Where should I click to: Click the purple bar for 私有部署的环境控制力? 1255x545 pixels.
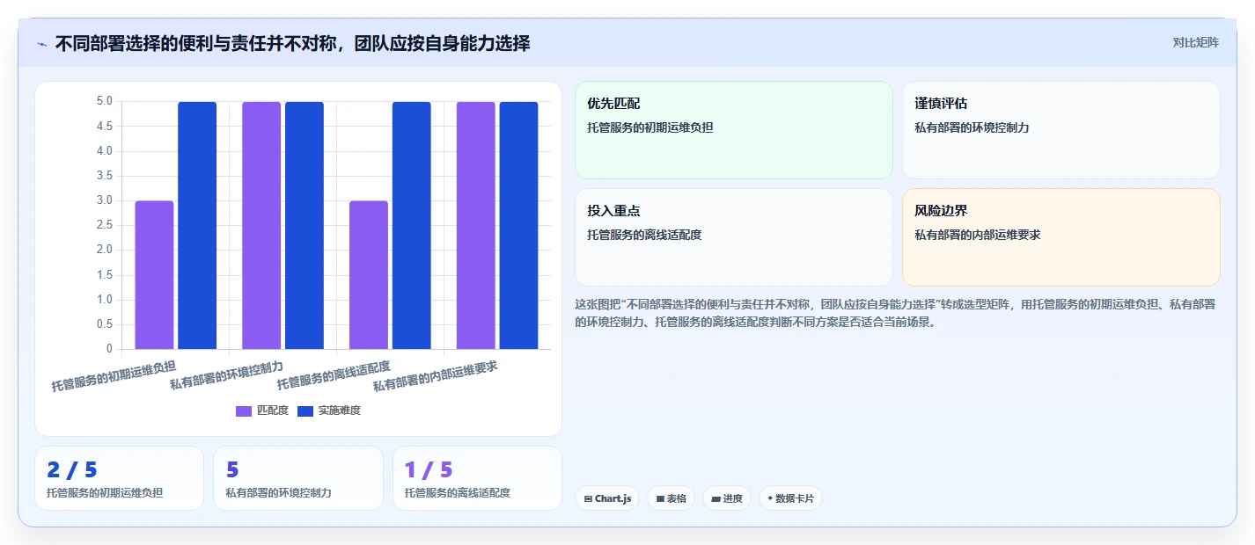click(261, 225)
